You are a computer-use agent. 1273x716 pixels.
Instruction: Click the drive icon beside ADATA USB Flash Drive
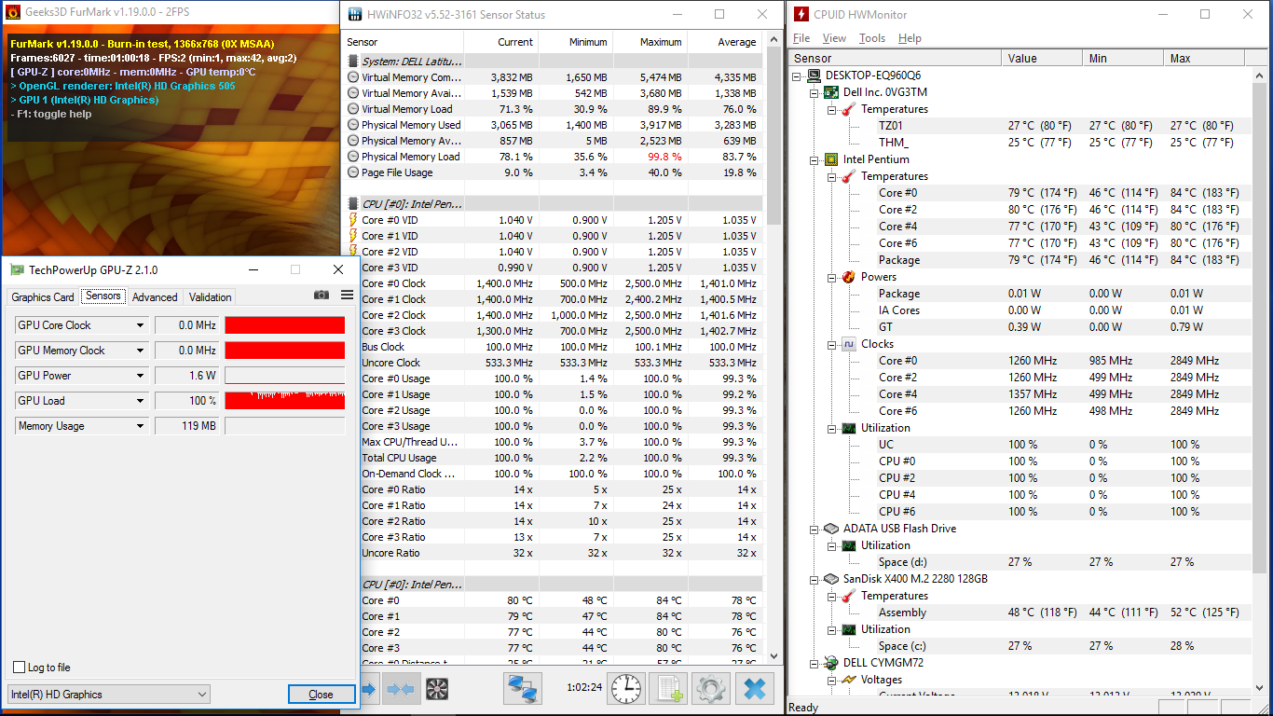point(832,529)
